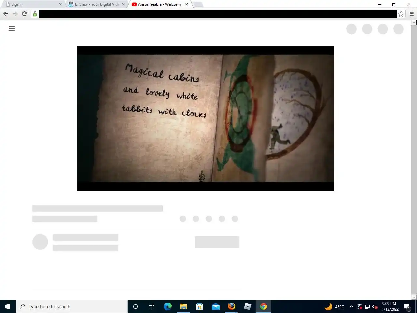The height and width of the screenshot is (313, 417).
Task: Click the vertical scrollbar up arrow
Action: point(414,23)
